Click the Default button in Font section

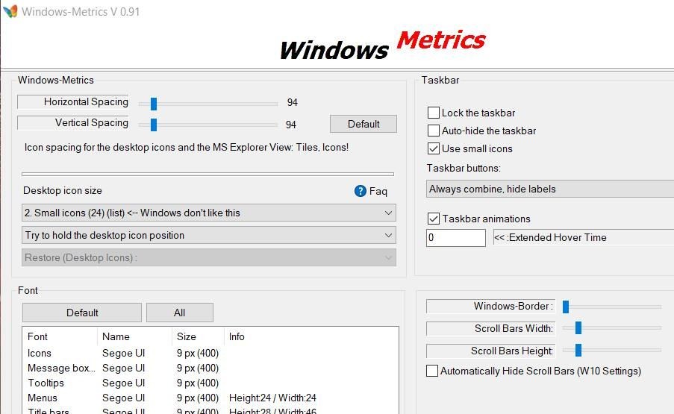coord(81,313)
